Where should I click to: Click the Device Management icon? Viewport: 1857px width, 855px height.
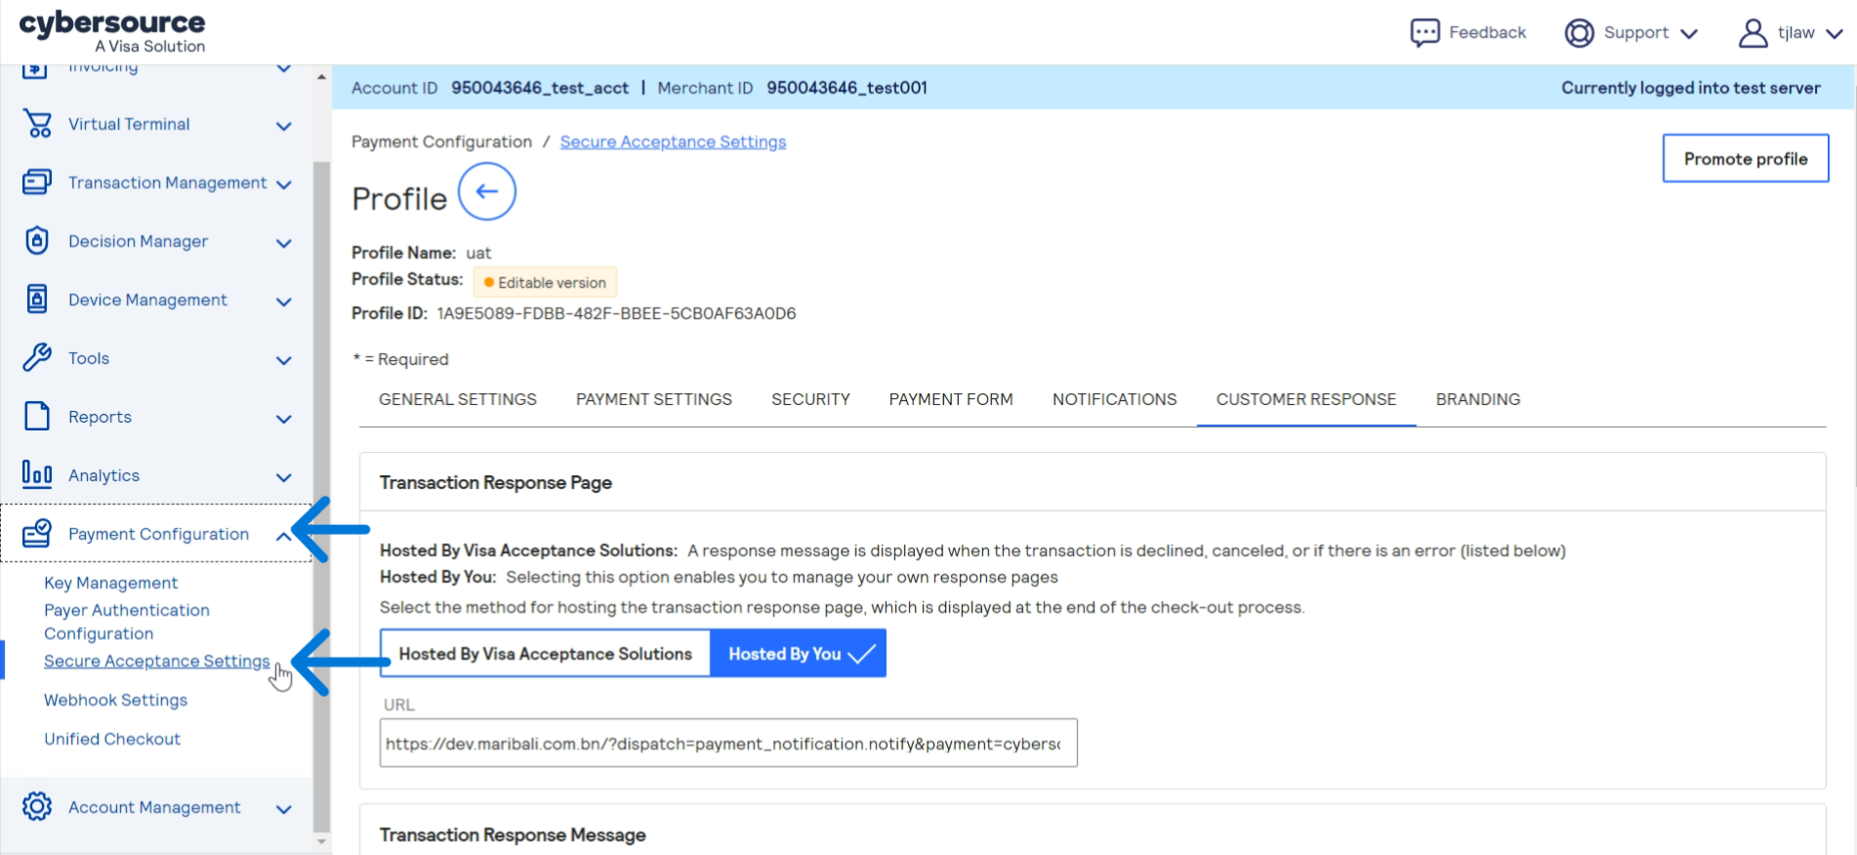tap(37, 300)
